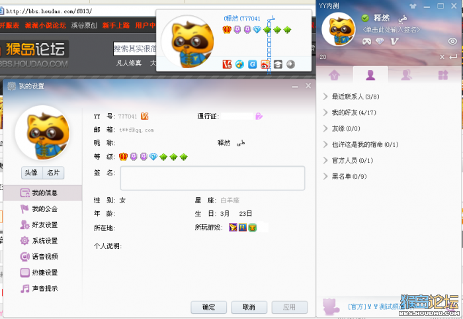Click the 取消 button

(x=249, y=308)
